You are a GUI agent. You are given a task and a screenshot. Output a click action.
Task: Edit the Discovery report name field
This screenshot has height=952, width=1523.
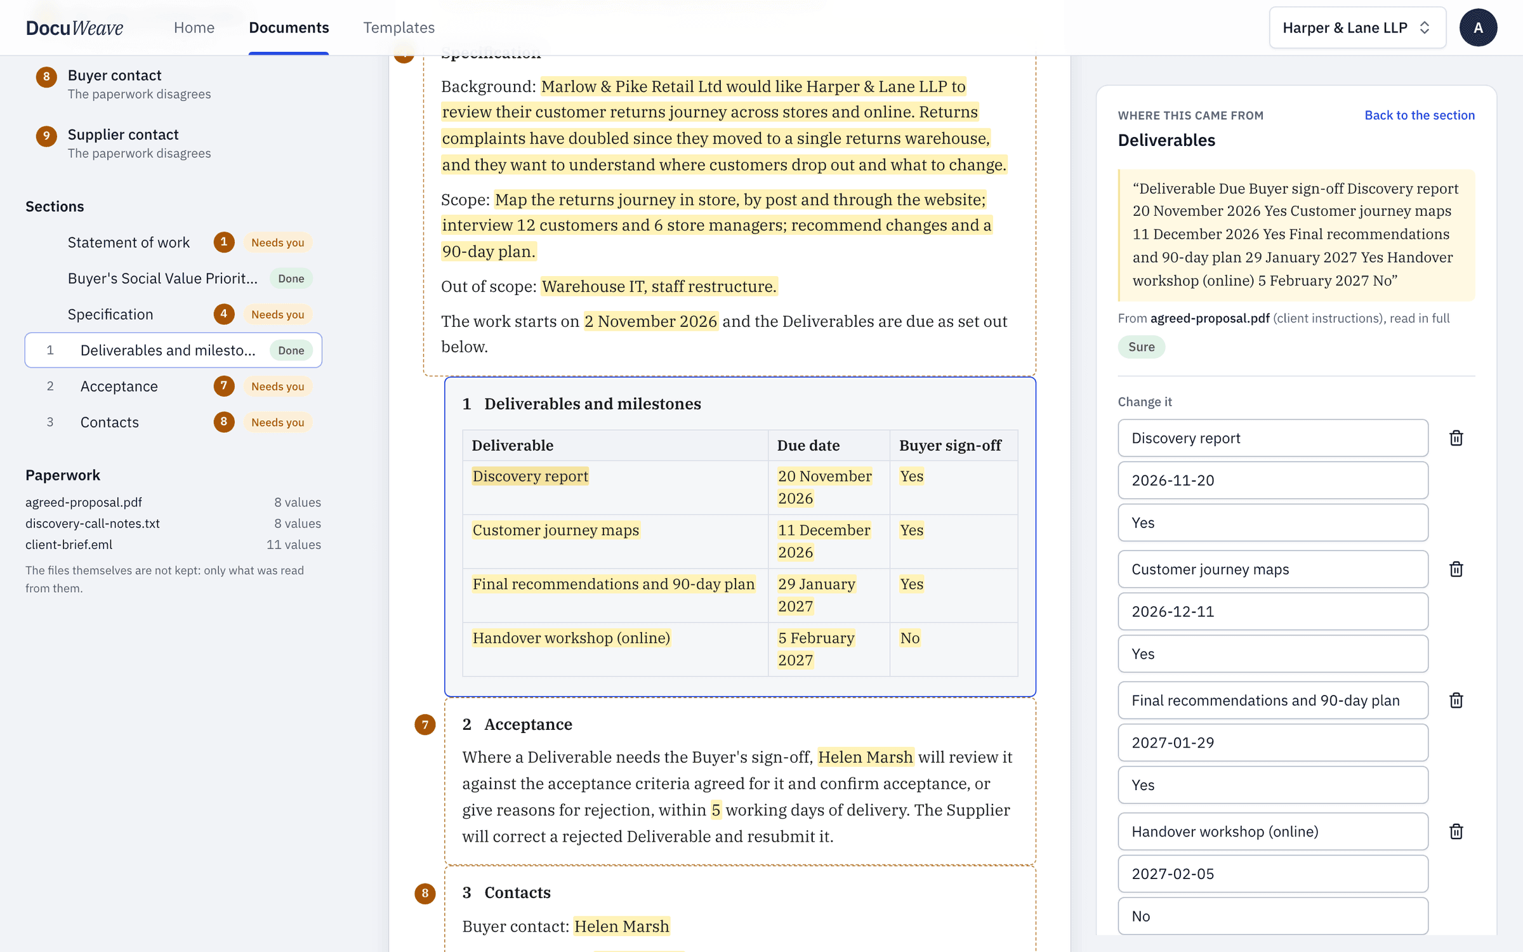pos(1272,438)
